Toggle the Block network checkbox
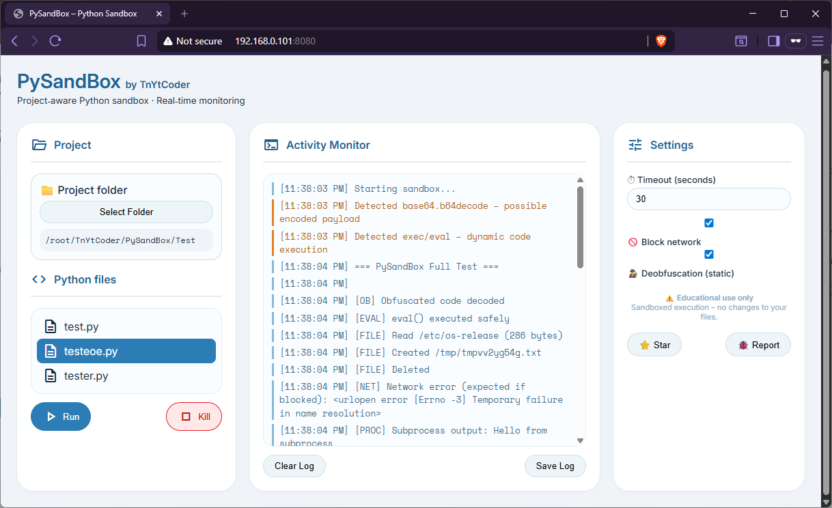The image size is (832, 508). 709,223
